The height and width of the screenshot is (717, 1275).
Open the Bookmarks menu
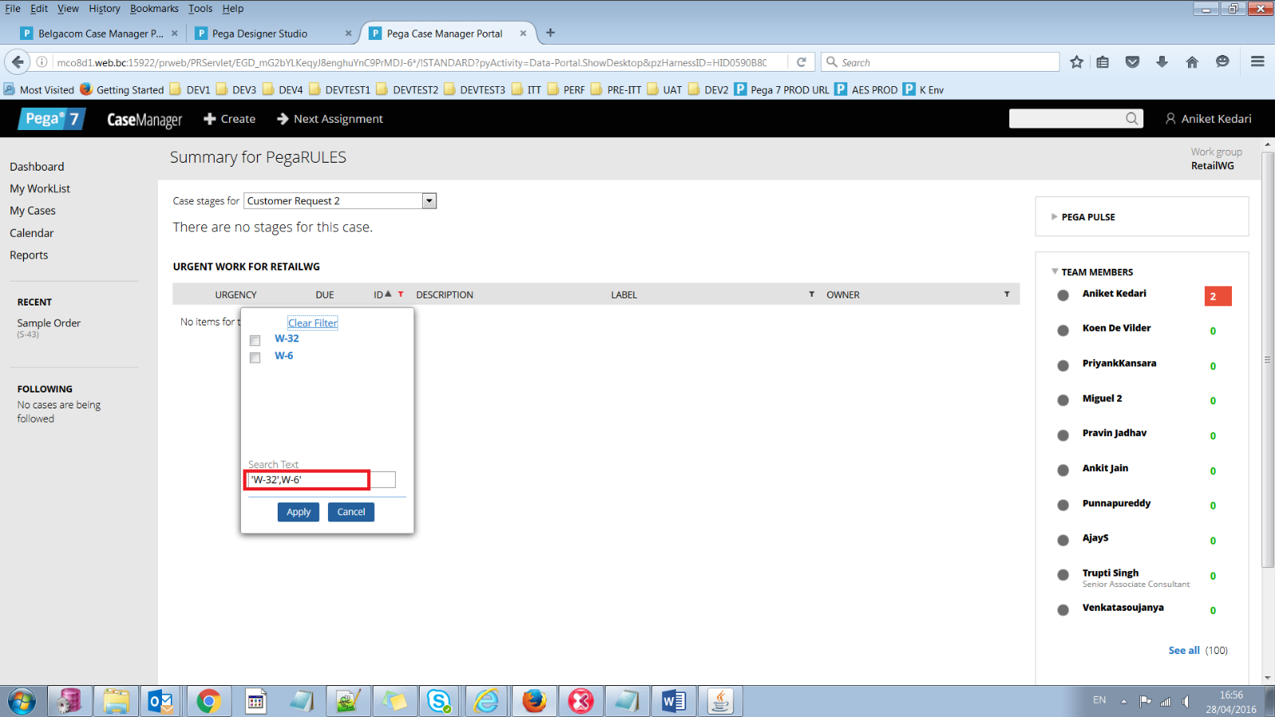pyautogui.click(x=154, y=9)
